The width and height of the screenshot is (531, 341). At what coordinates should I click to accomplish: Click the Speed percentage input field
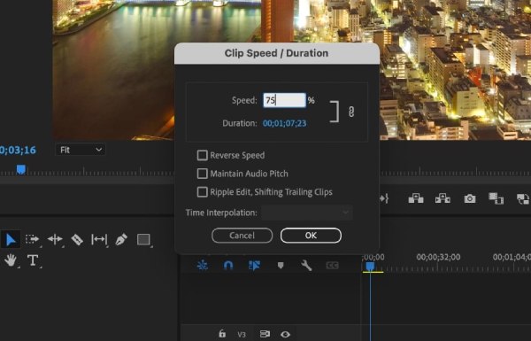pos(284,100)
